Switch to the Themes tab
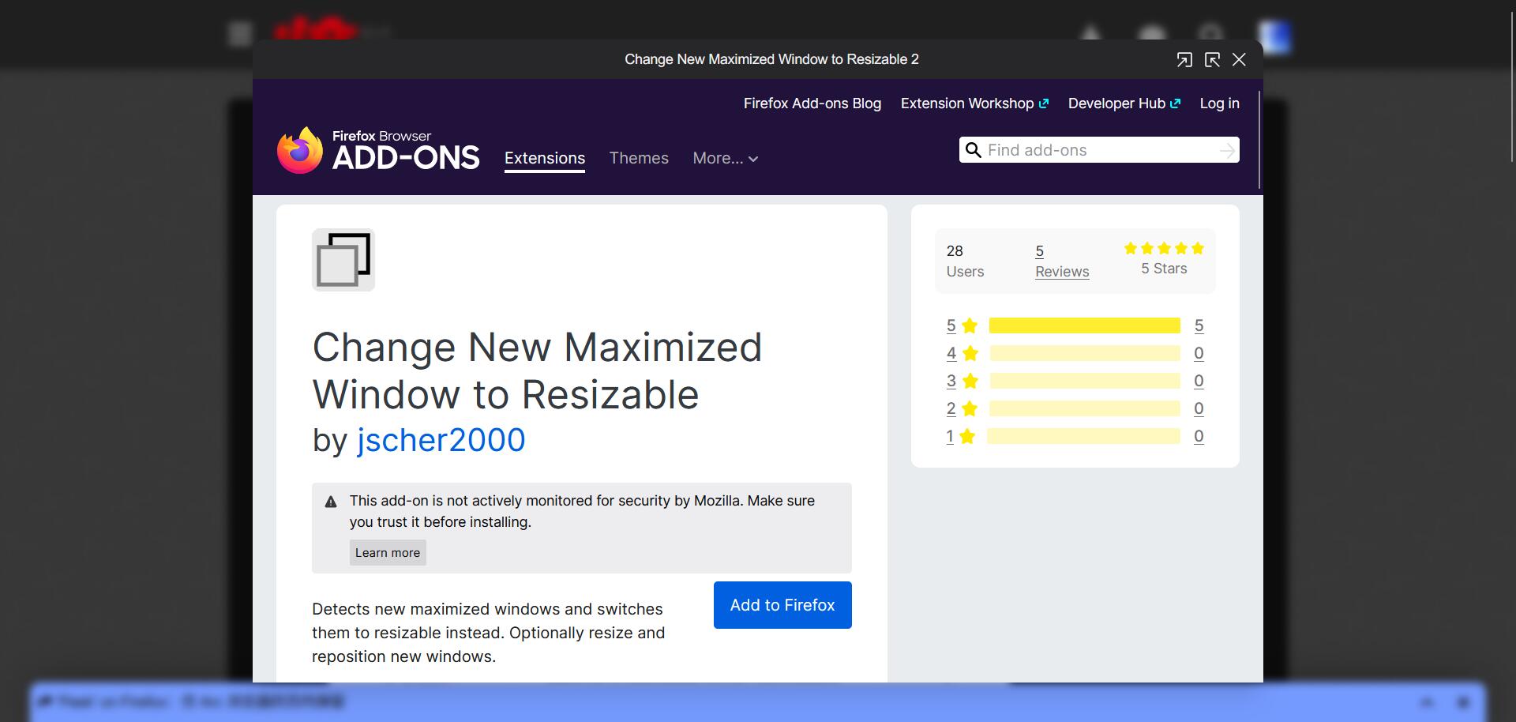 coord(639,159)
